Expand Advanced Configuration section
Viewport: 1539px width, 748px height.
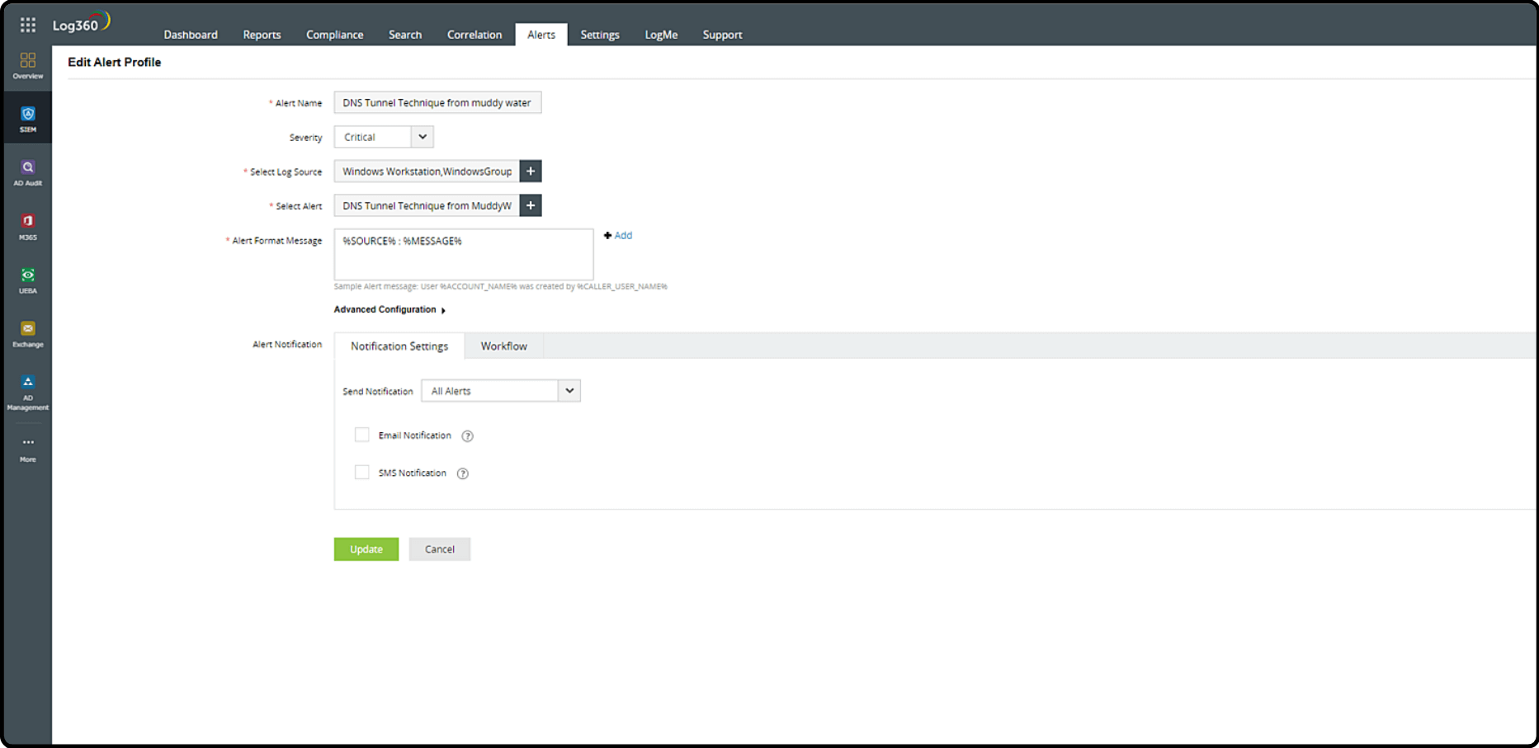pyautogui.click(x=389, y=310)
